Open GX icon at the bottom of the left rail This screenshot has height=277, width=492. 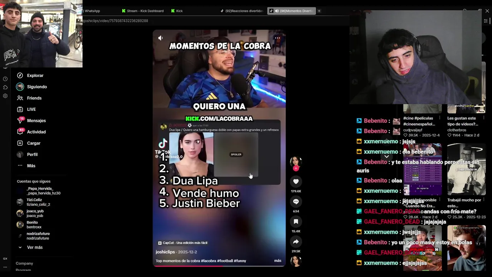point(5,259)
